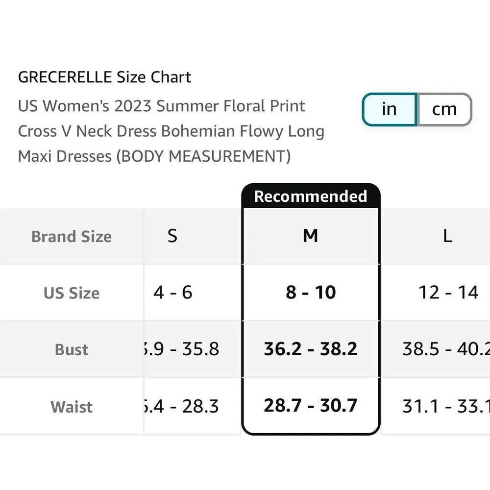Click the US Size row label

[x=72, y=293]
